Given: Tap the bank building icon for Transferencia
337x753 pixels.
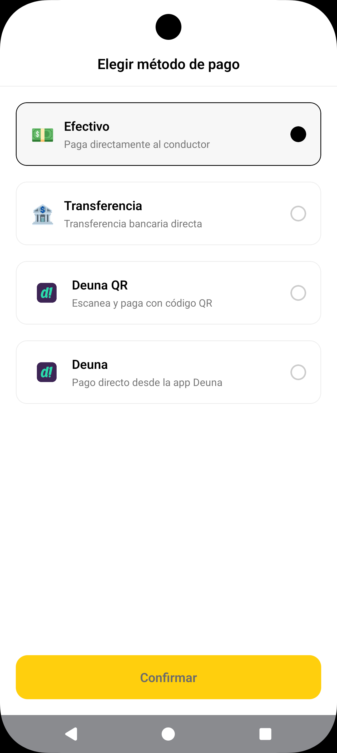Looking at the screenshot, I should 43,214.
